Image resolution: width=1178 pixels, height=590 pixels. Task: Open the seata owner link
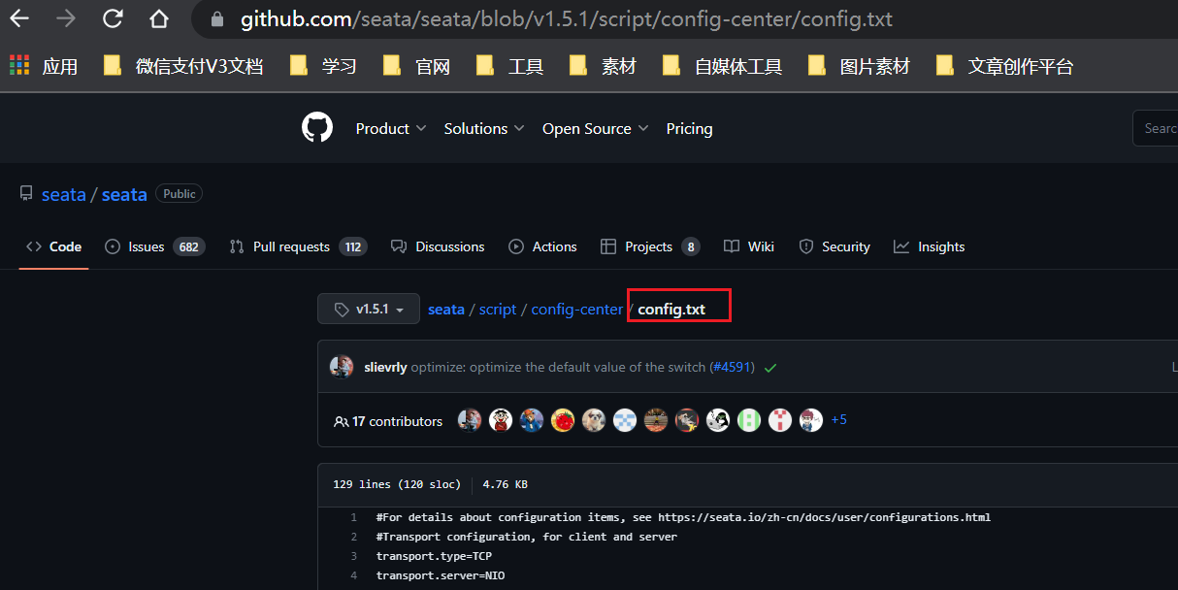click(64, 194)
